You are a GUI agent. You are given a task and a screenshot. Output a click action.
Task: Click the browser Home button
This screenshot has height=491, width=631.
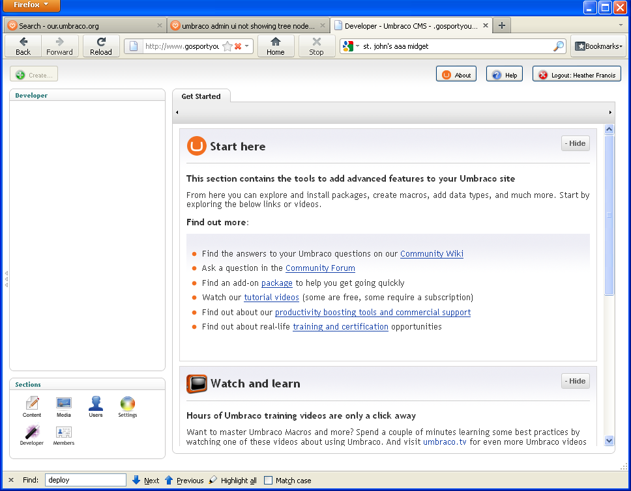point(276,46)
